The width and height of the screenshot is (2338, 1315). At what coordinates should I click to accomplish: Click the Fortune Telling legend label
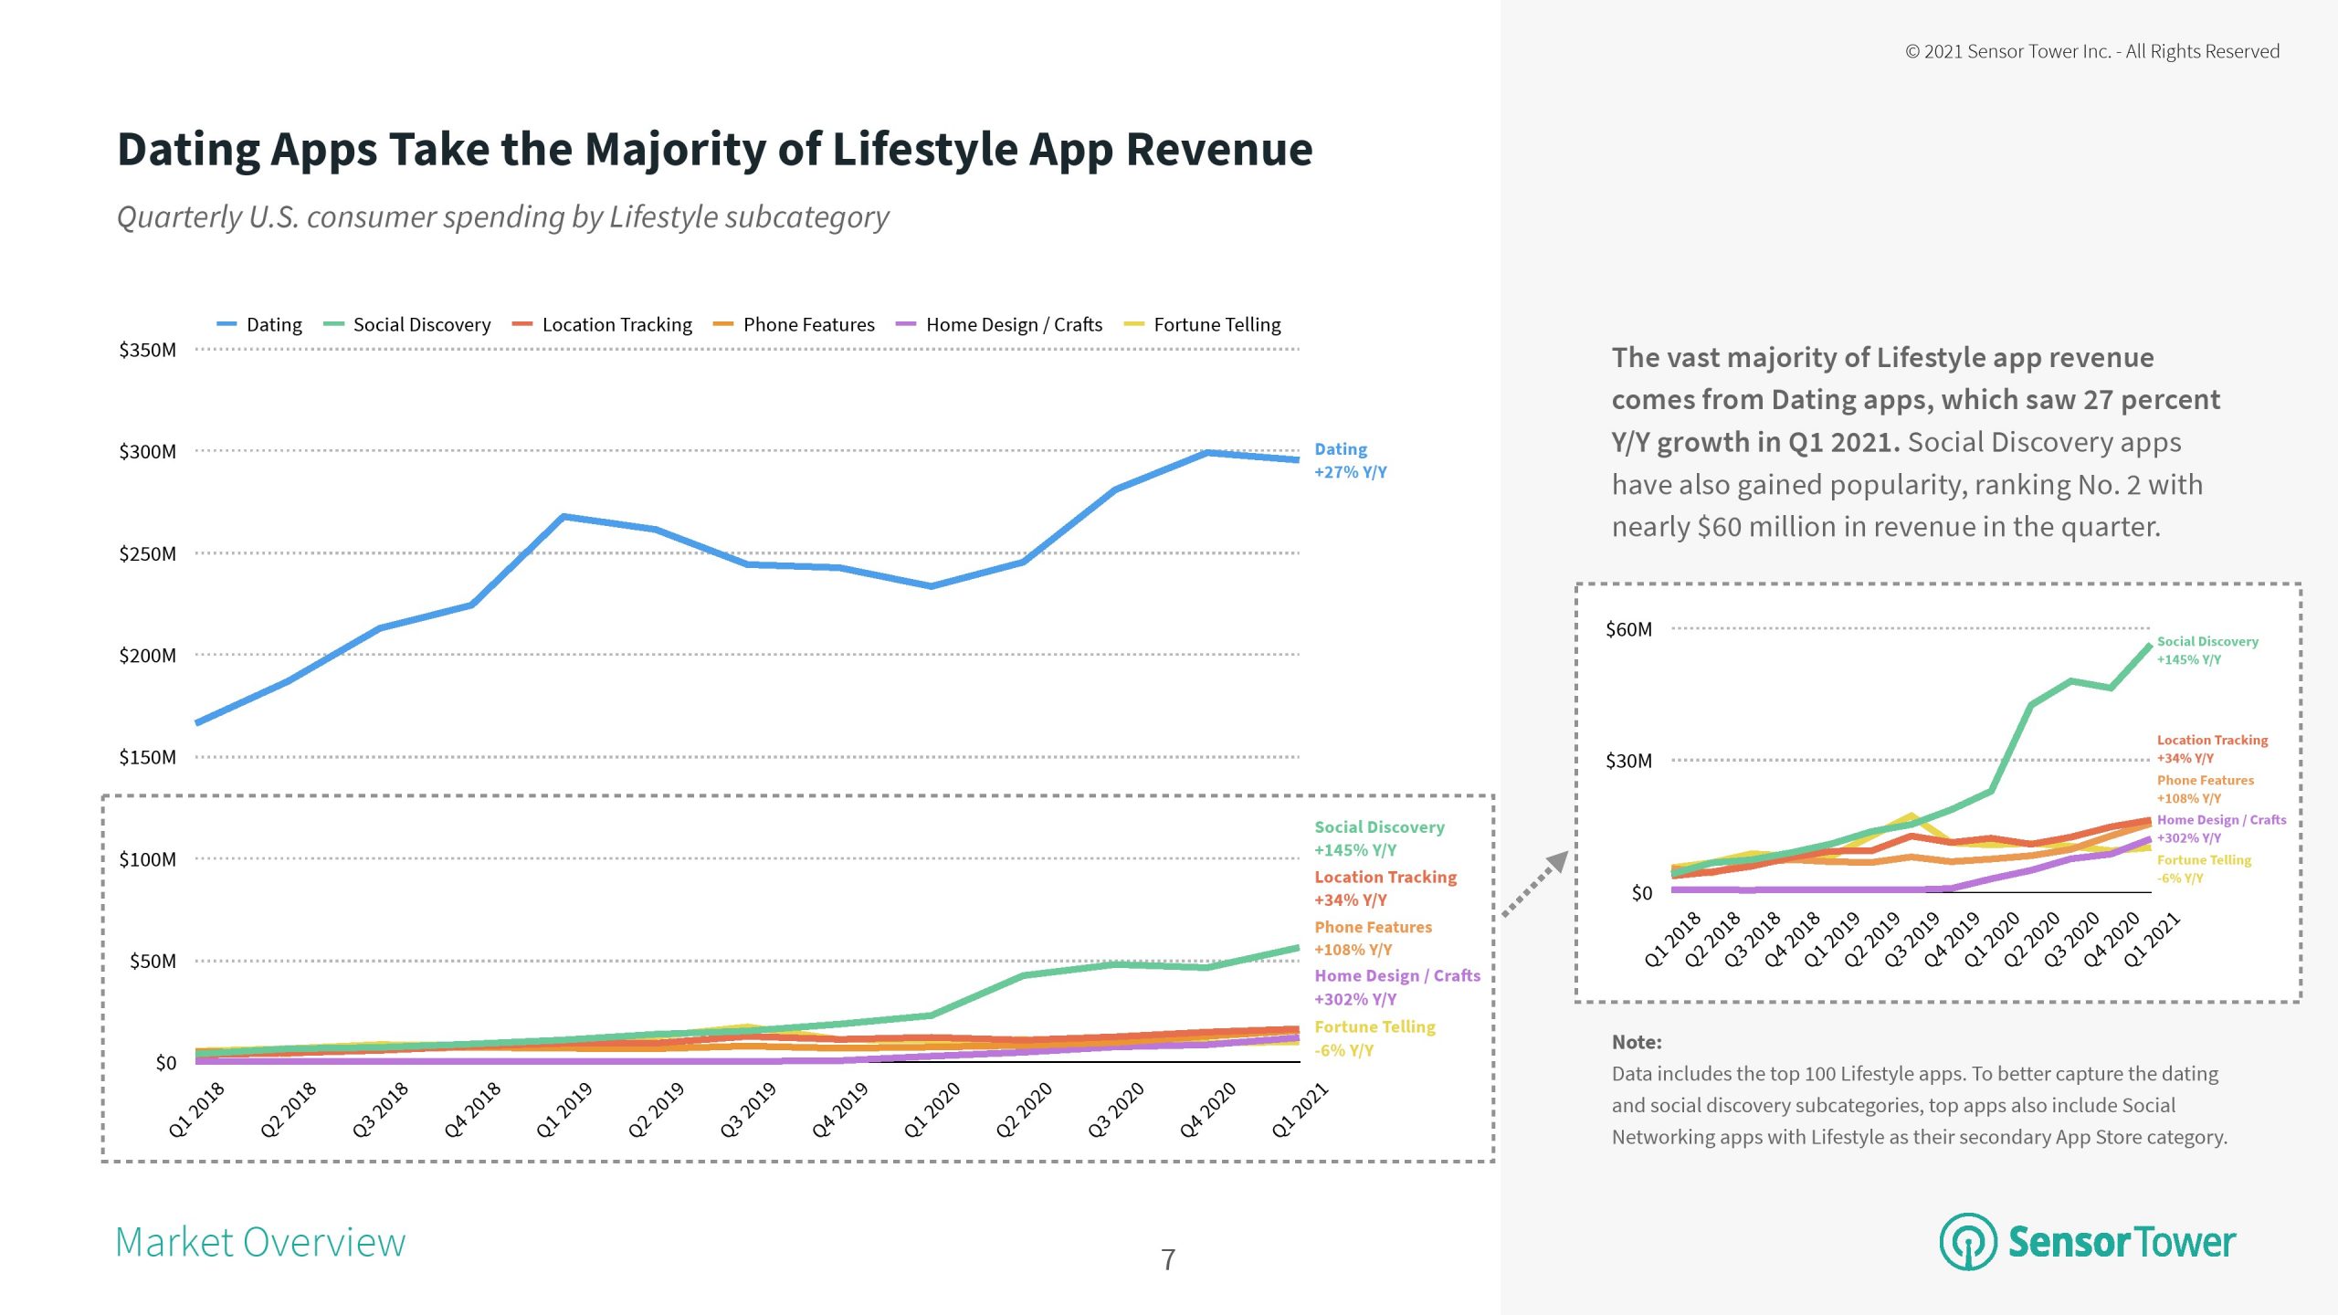coord(1216,324)
